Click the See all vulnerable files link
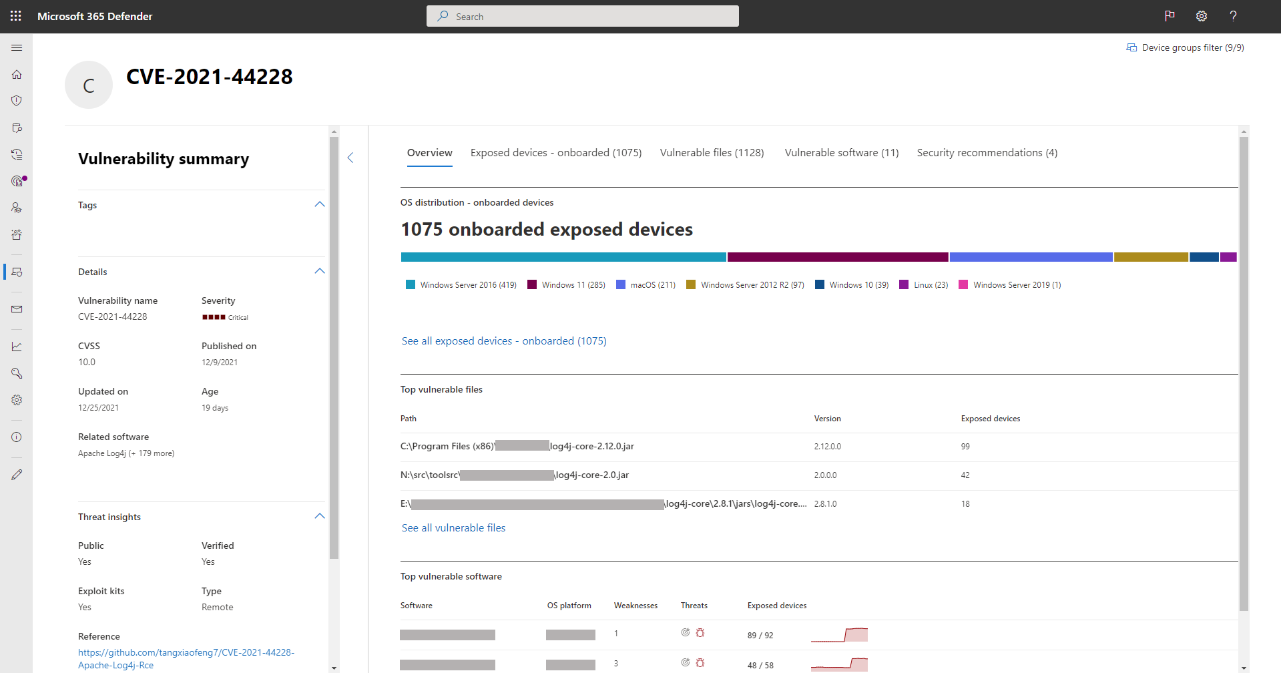This screenshot has width=1281, height=673. click(453, 528)
